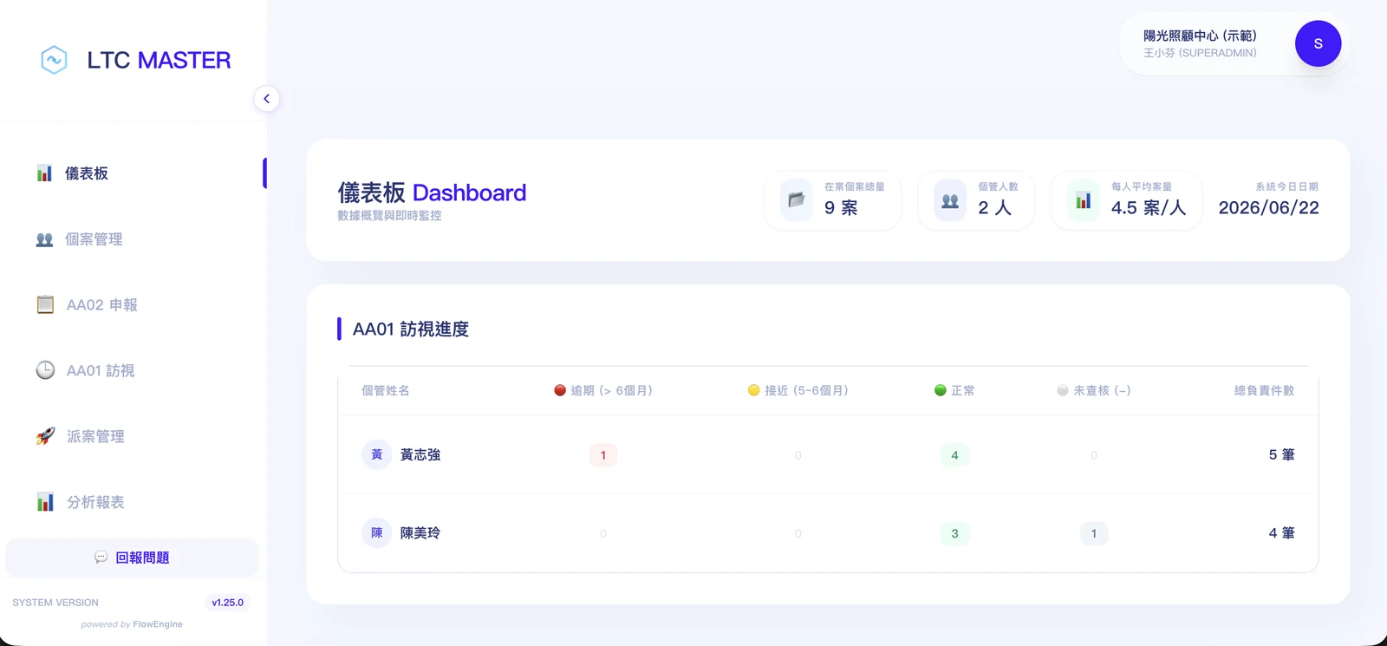Viewport: 1387px width, 646px height.
Task: Click the 4.5 案/人 average value
Action: tap(1149, 208)
